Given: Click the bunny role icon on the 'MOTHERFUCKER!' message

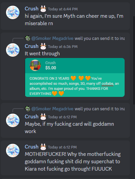Looking at the screenshot, I should coord(43,147).
